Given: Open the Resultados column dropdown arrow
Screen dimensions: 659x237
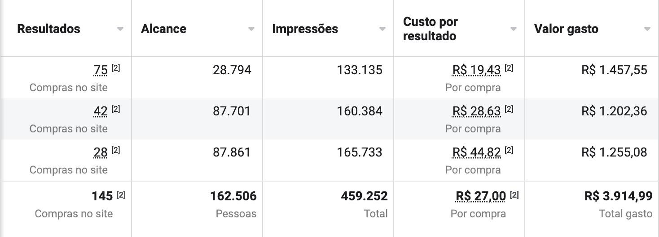Looking at the screenshot, I should coord(120,29).
